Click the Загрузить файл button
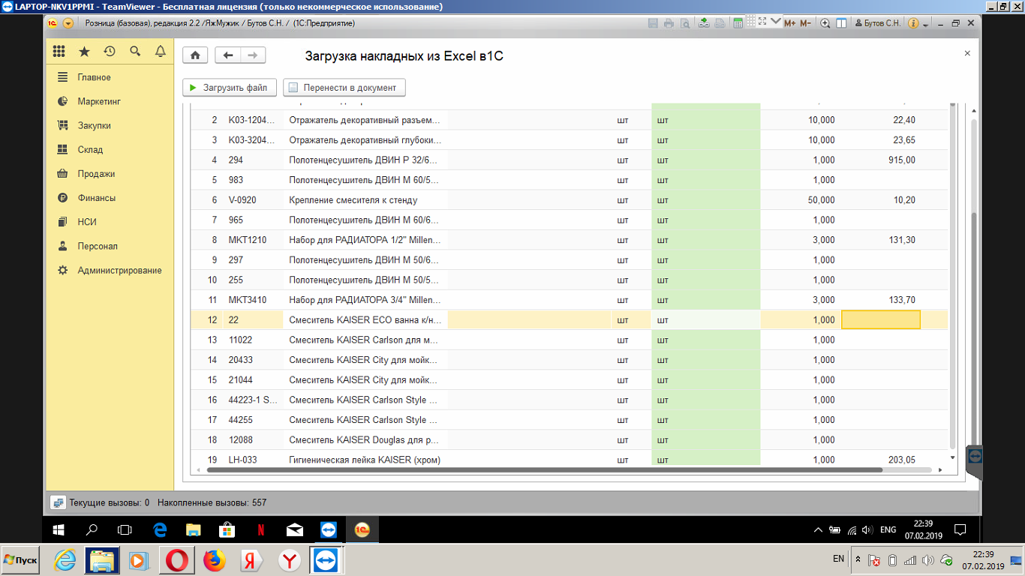Screen dimensions: 1025x576 click(230, 88)
